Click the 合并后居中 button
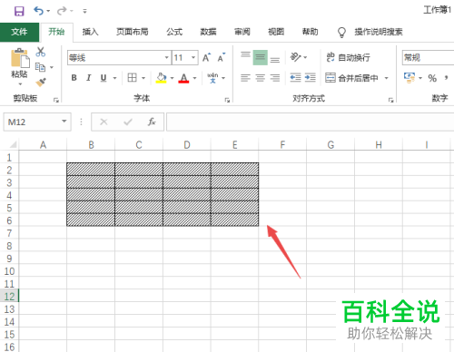The image size is (454, 352). 352,78
